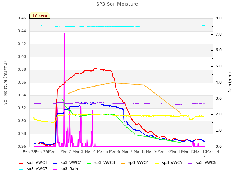Select the sp3_VWC1 legend label
This screenshot has height=176, width=235.
(37, 163)
